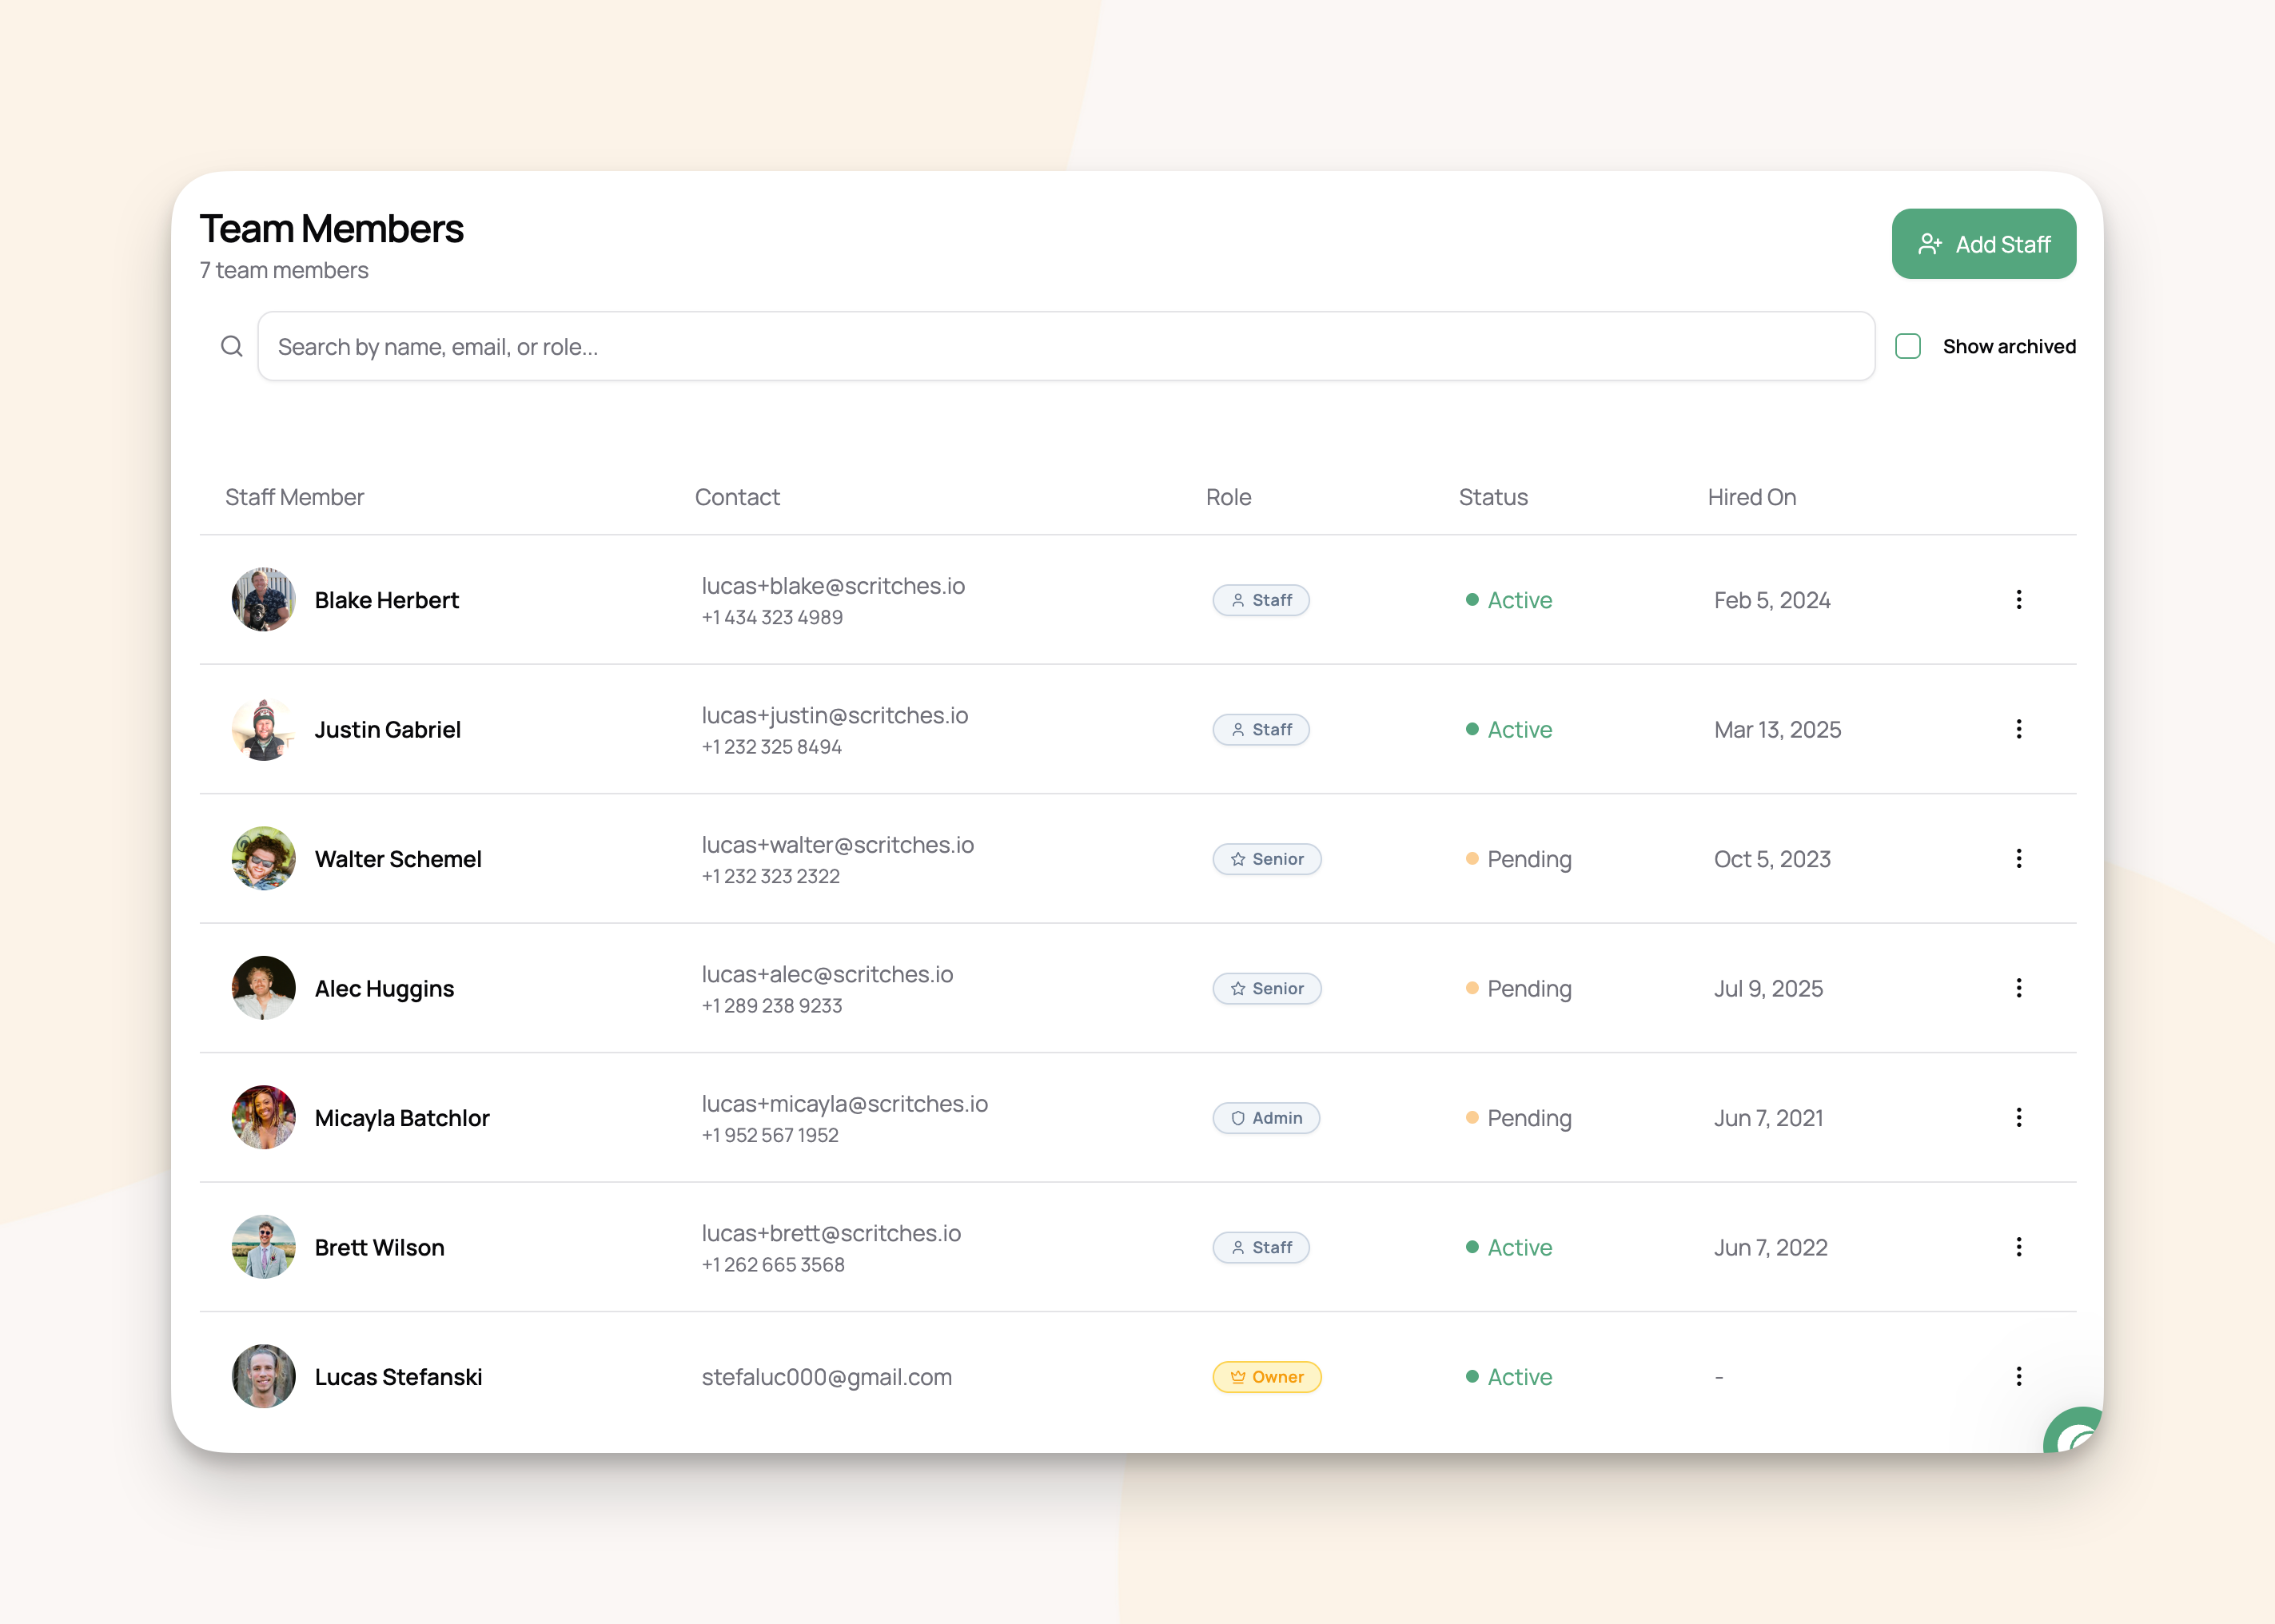This screenshot has height=1624, width=2275.
Task: Click the Hired On column header
Action: click(x=1751, y=497)
